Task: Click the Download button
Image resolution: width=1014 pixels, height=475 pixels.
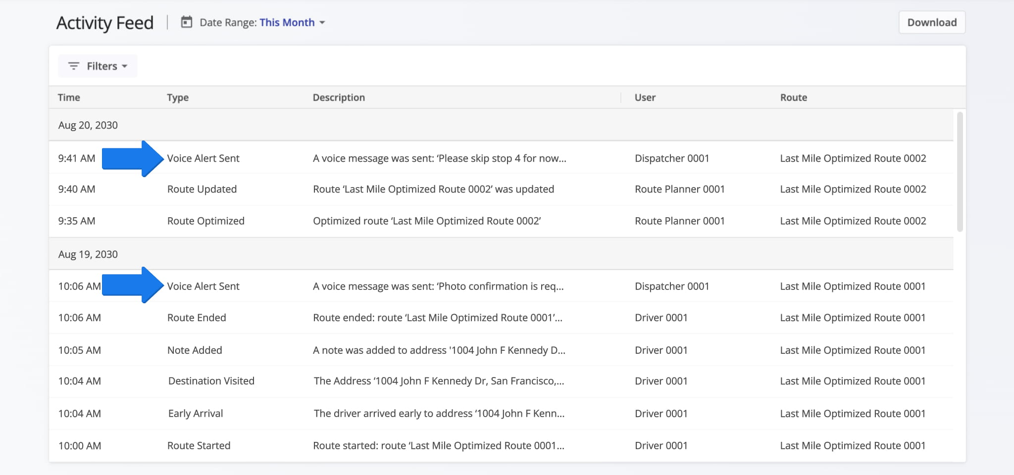Action: pos(932,22)
